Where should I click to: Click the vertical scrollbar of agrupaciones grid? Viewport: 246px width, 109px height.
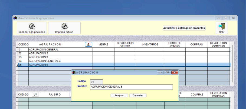point(233,63)
